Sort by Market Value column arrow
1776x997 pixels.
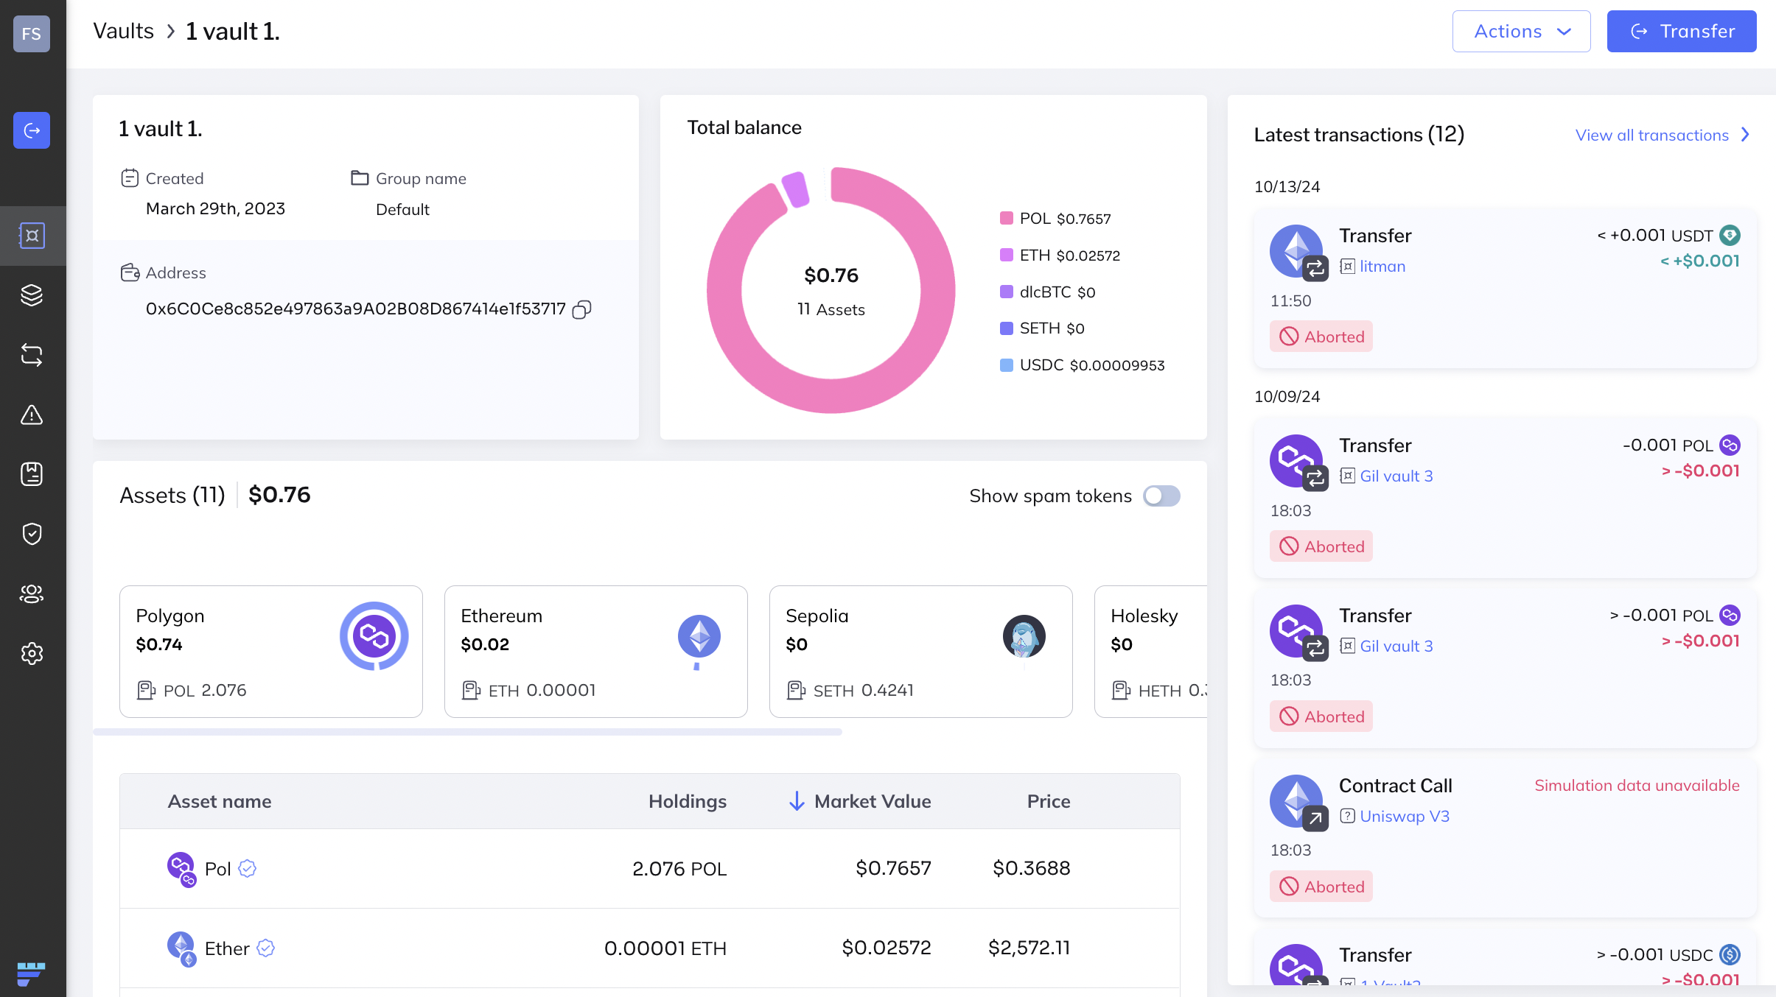(797, 801)
